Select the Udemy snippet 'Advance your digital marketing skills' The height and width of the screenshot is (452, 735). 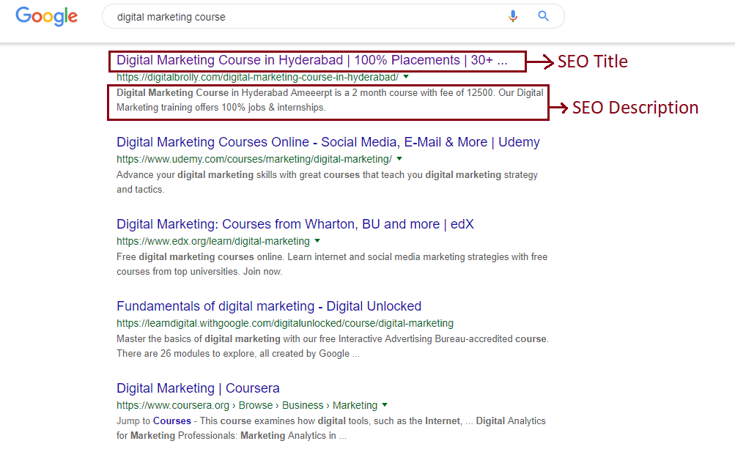tap(327, 182)
